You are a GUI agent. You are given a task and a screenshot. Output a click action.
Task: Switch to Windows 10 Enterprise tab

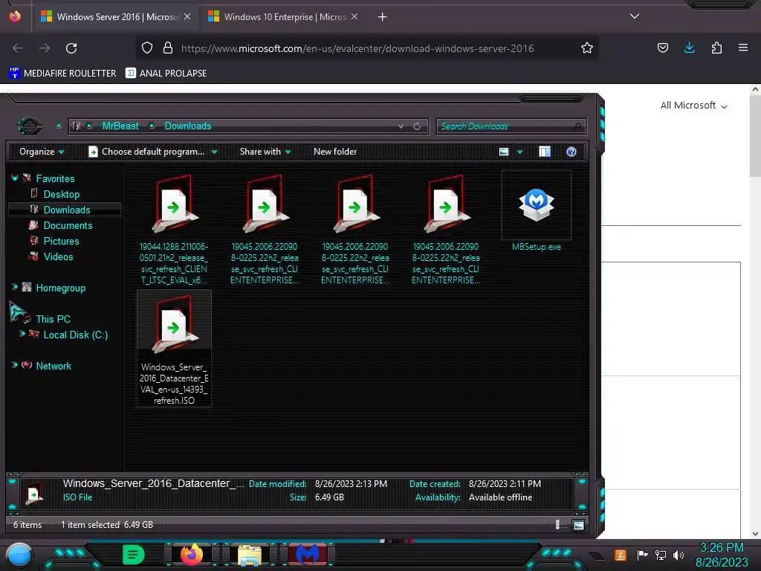pos(285,17)
